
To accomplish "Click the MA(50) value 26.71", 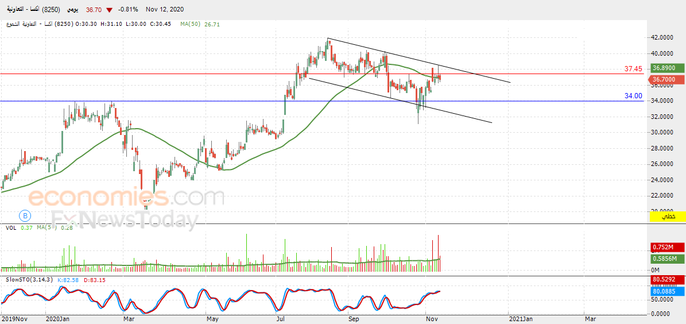I will tap(212, 25).
